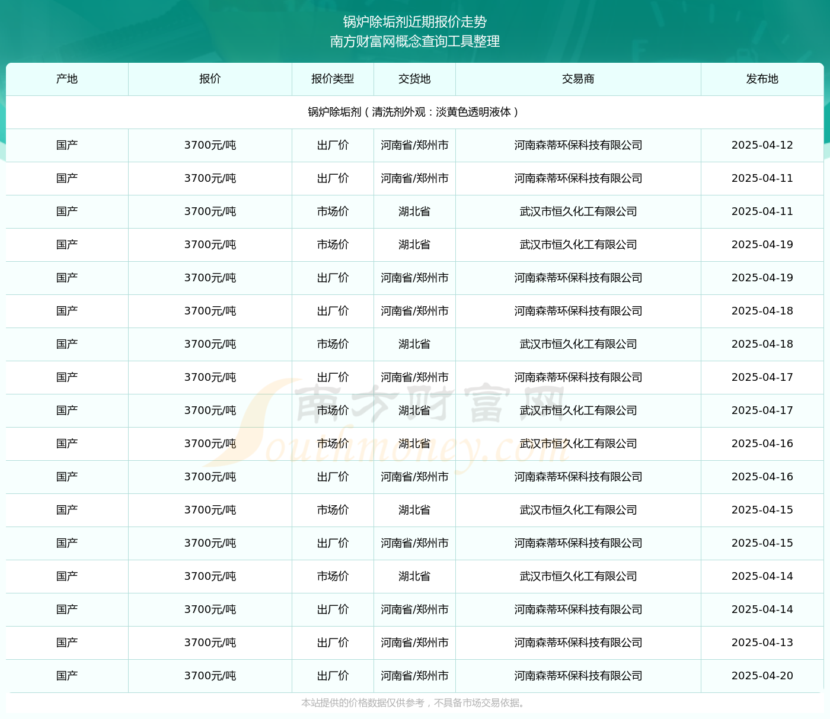
Task: Click 2025-04-16 in the 武汉市恒久化工 row
Action: tap(762, 444)
